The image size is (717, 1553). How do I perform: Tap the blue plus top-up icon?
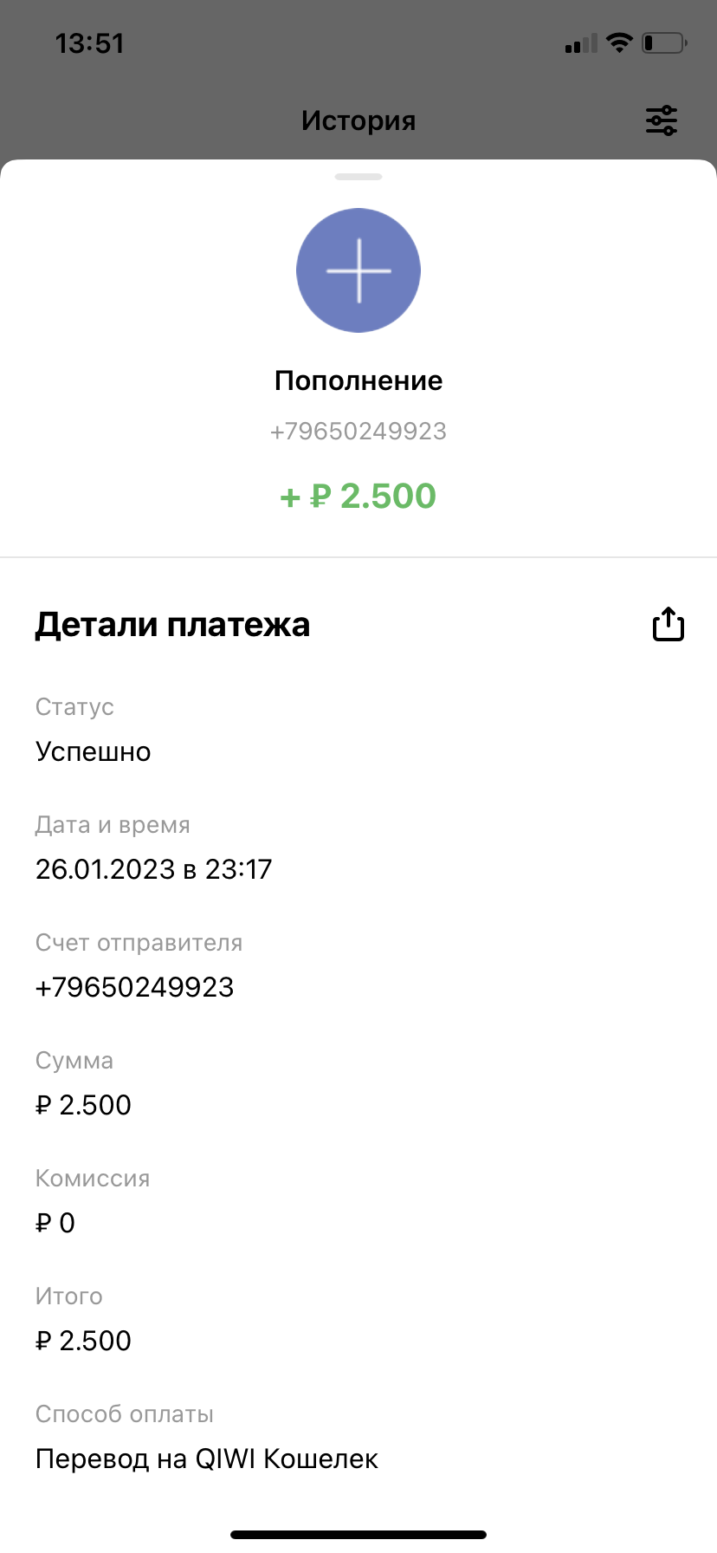[x=358, y=270]
